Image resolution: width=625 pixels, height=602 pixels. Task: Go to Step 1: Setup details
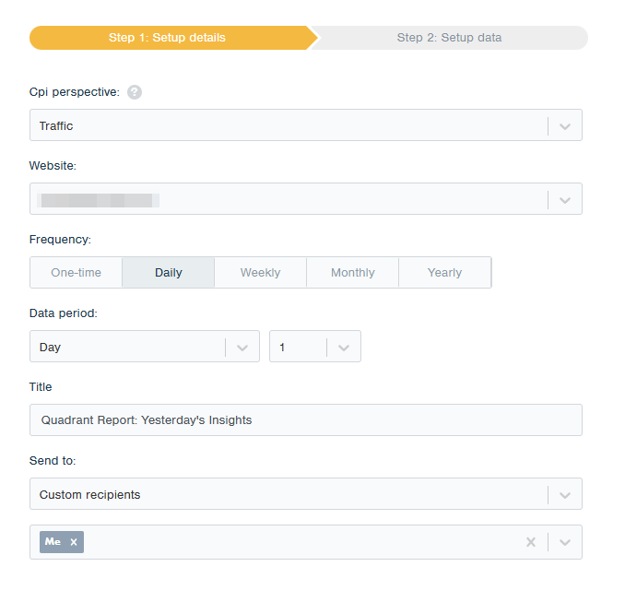coord(168,38)
